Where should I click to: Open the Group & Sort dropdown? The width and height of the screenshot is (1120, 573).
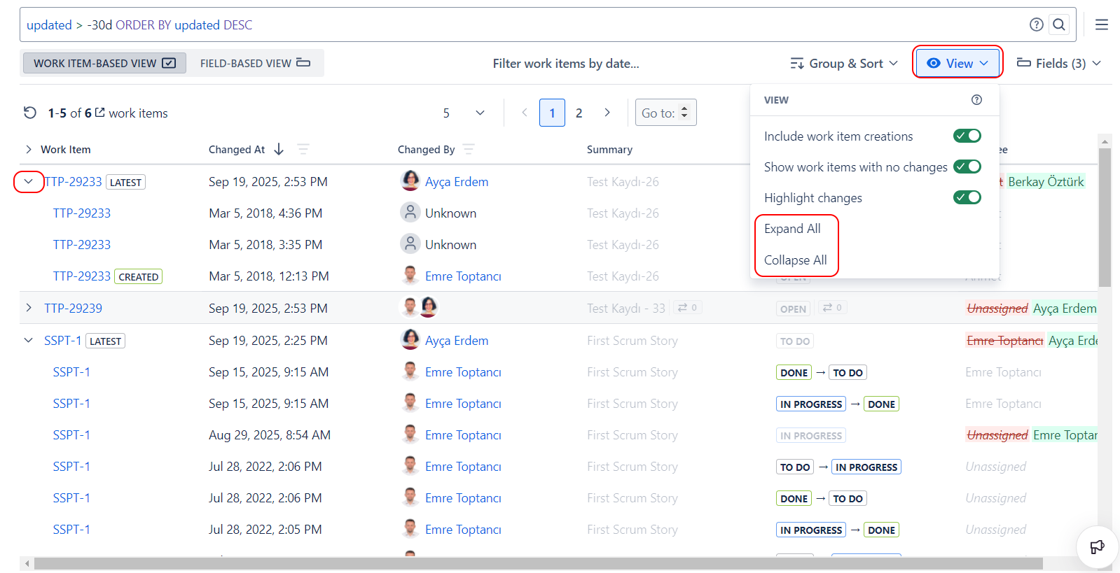click(843, 64)
